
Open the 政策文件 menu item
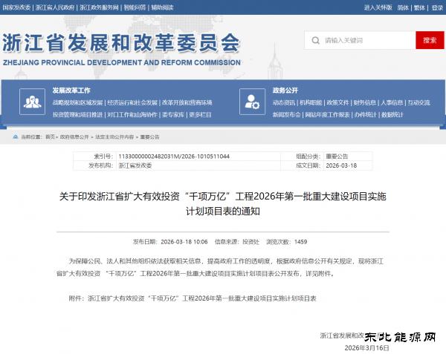(x=337, y=102)
